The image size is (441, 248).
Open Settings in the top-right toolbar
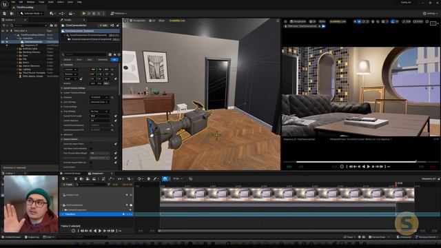pyautogui.click(x=430, y=13)
